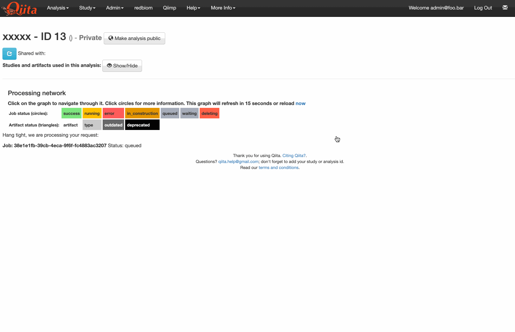The height and width of the screenshot is (332, 515).
Task: Click the waiting legend swatch
Action: (x=189, y=113)
